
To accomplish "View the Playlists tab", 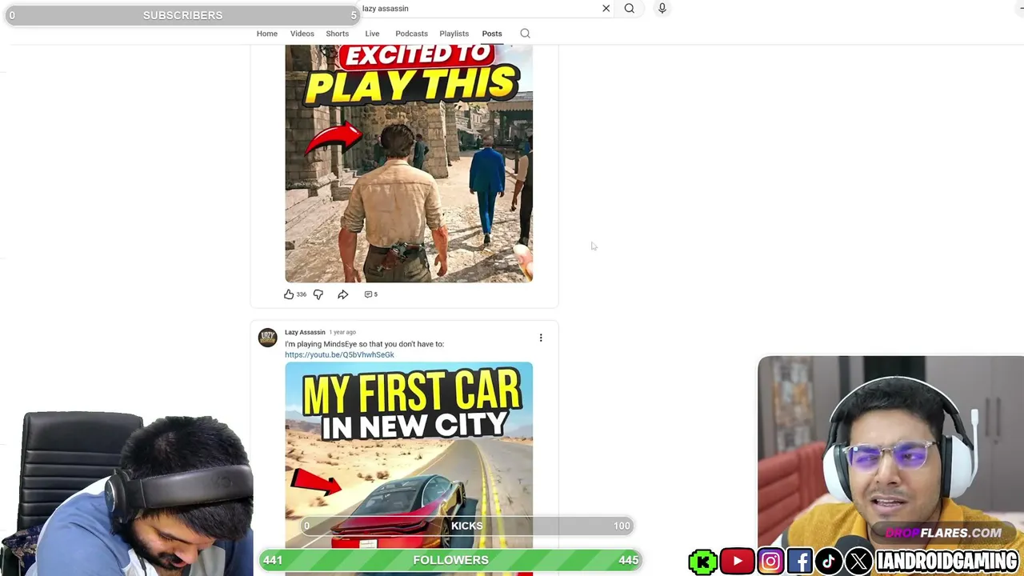I will [454, 34].
